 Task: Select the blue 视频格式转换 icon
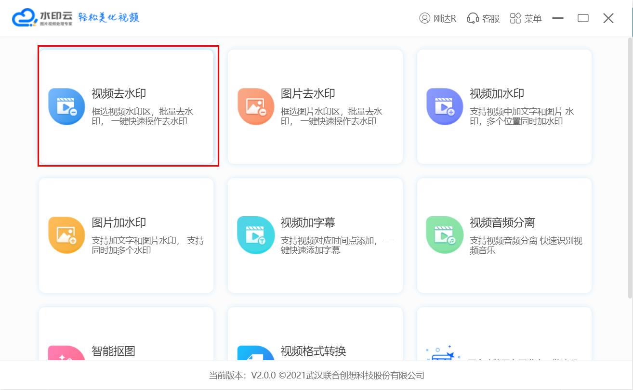[x=255, y=354]
